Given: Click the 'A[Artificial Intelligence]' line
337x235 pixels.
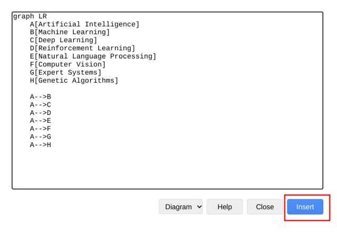Looking at the screenshot, I should (84, 24).
